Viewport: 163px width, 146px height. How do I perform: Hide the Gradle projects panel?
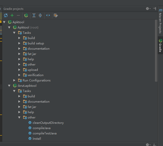point(154,9)
